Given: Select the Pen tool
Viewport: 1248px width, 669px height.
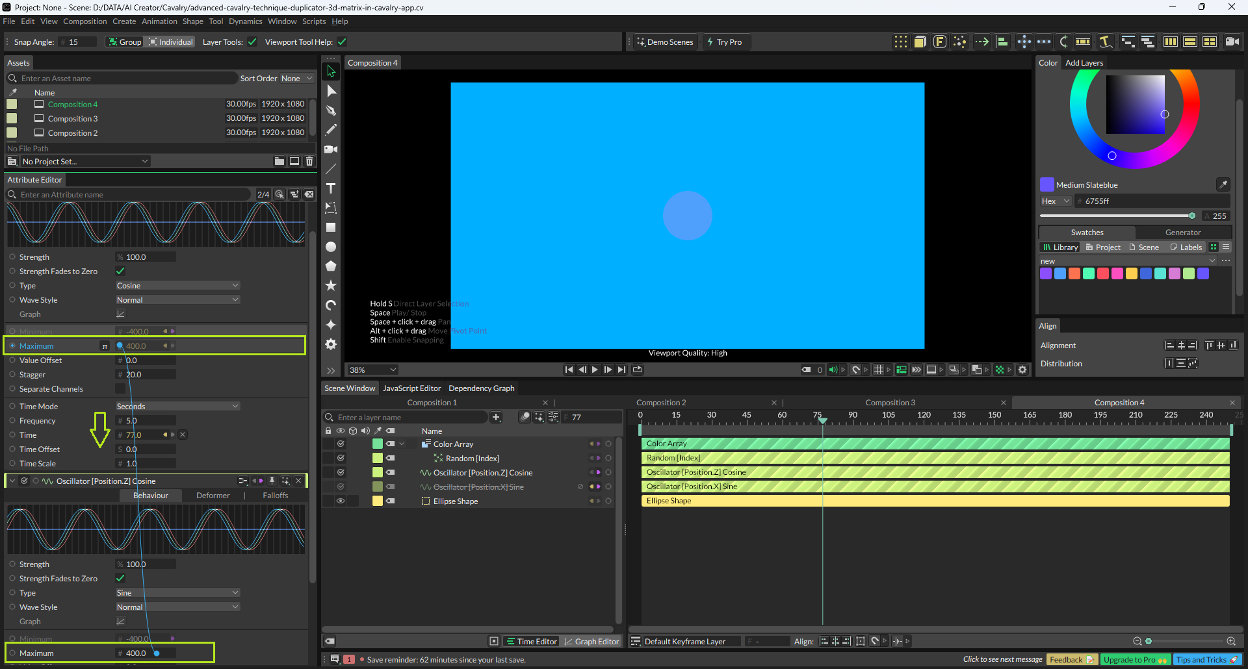Looking at the screenshot, I should point(331,110).
